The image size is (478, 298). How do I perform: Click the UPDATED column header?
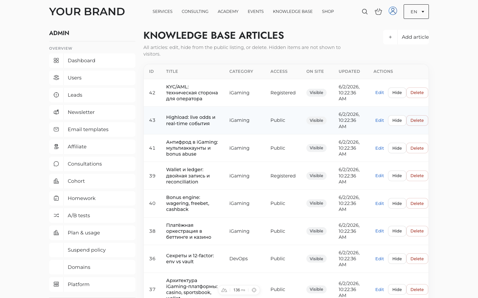(349, 72)
